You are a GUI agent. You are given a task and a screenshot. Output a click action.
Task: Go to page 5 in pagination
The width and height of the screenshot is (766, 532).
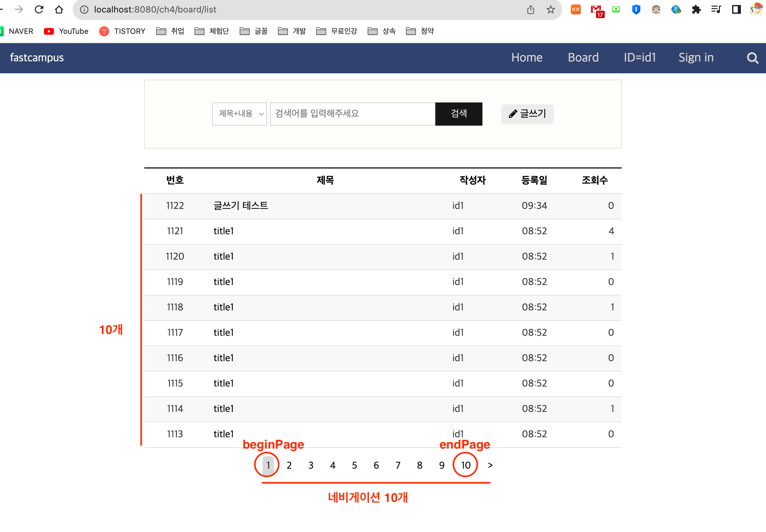pos(354,465)
